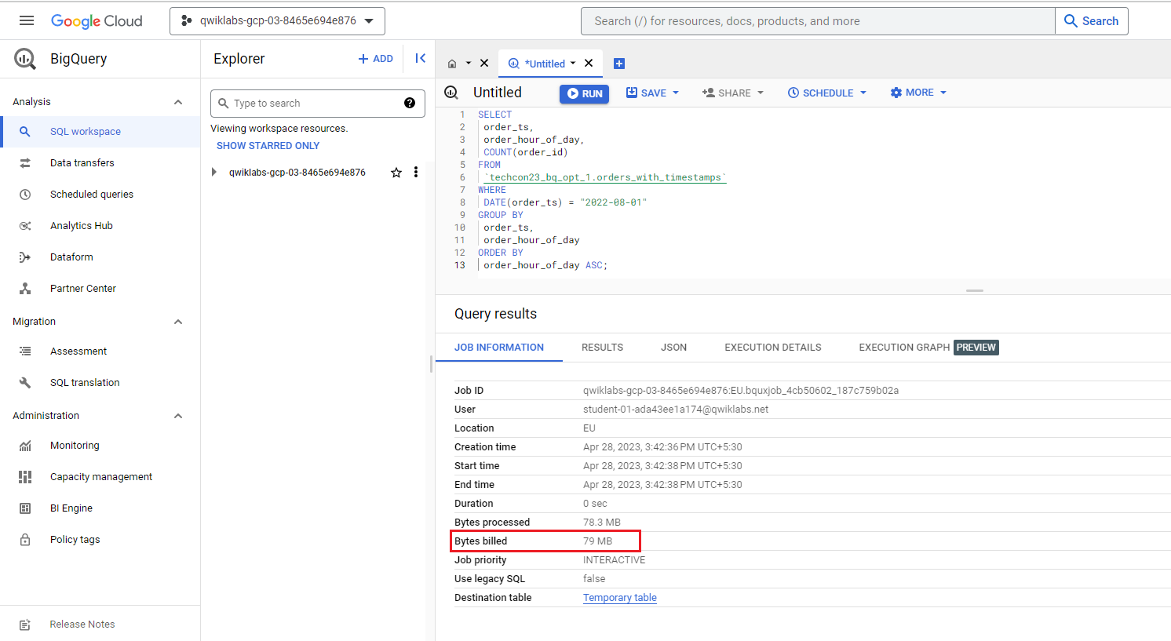Collapse the Administration section
Viewport: 1171px width, 641px height.
[178, 416]
